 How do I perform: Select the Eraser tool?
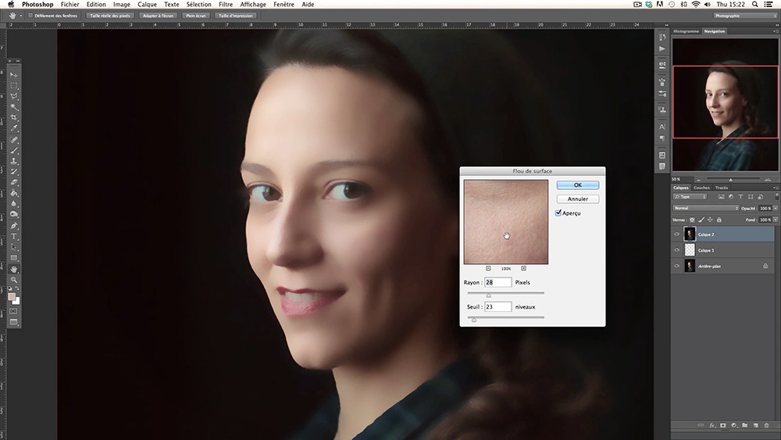(x=14, y=182)
